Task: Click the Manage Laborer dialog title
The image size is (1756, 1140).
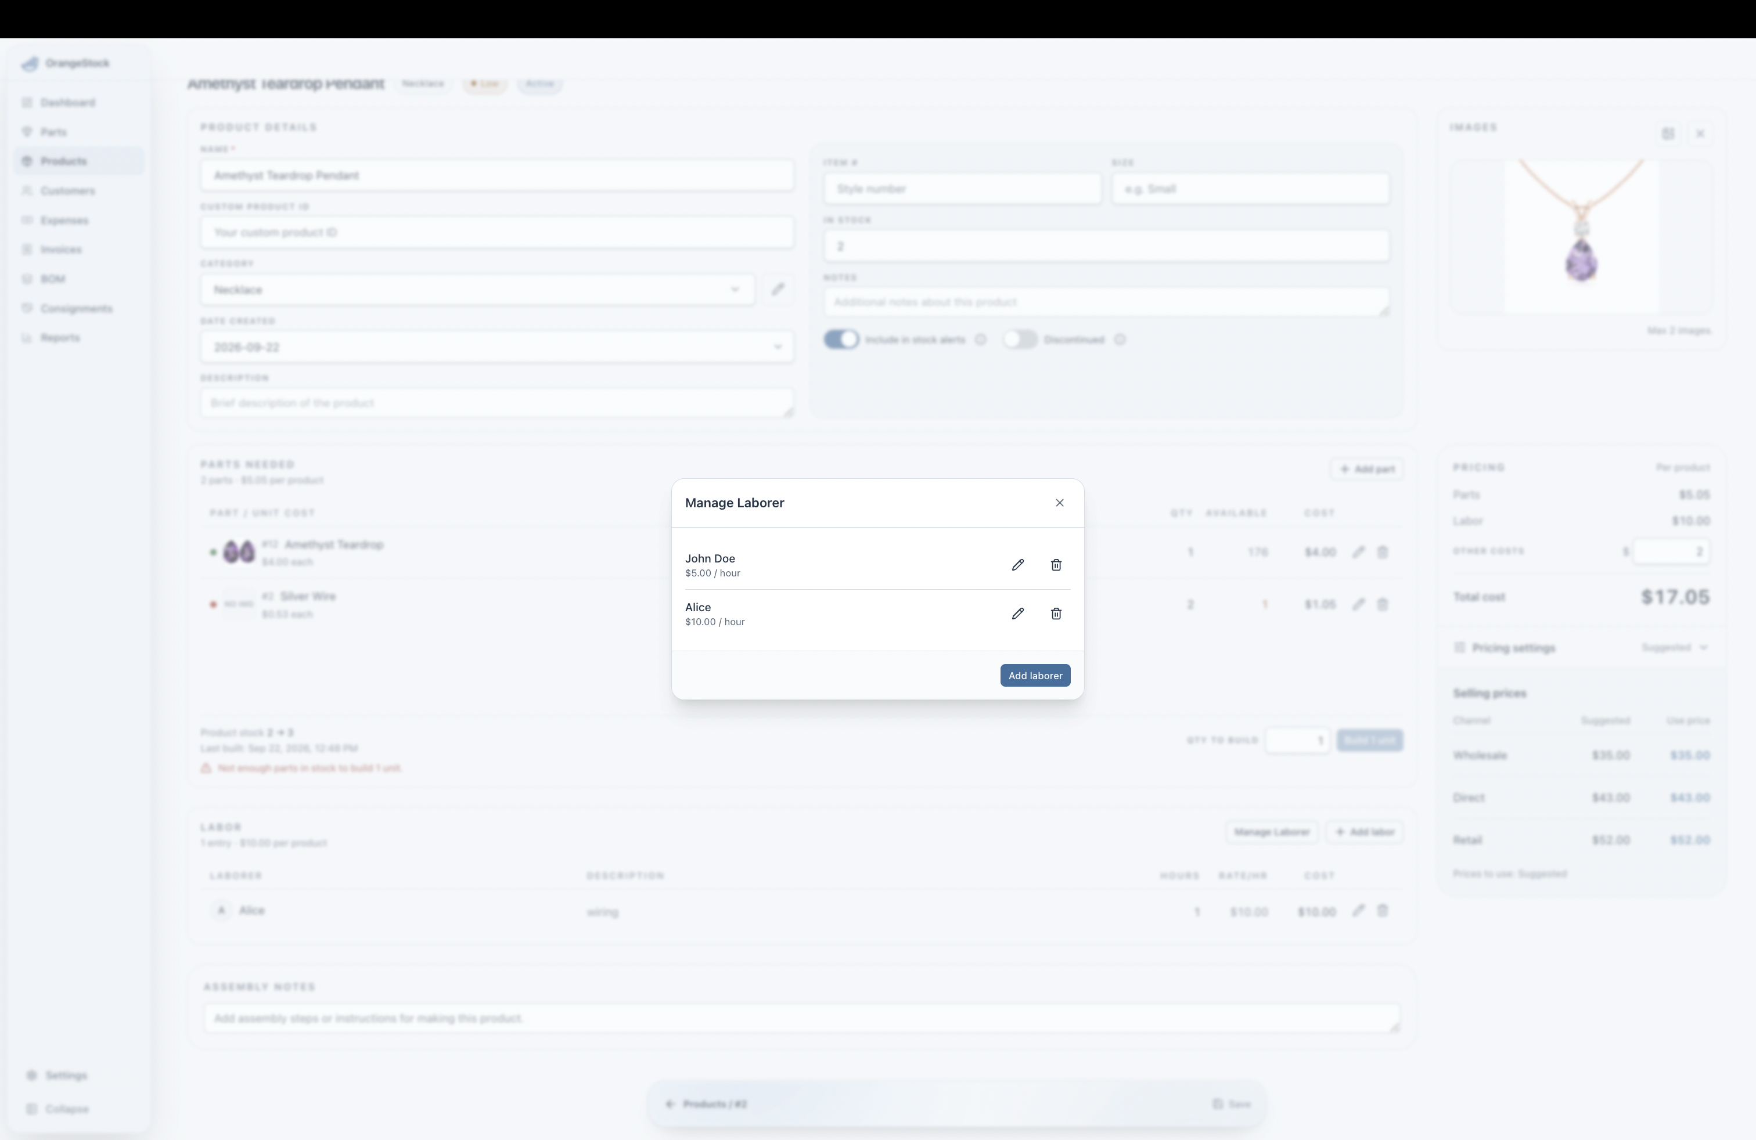Action: point(734,503)
